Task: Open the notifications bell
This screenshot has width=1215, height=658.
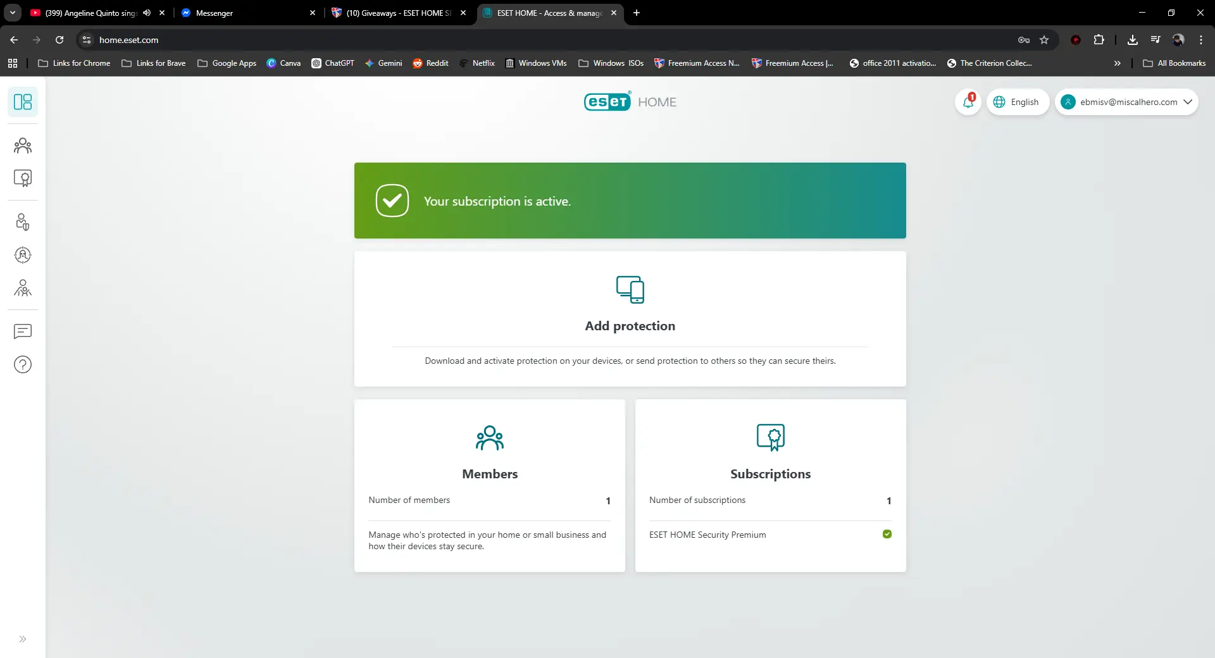Action: point(968,102)
